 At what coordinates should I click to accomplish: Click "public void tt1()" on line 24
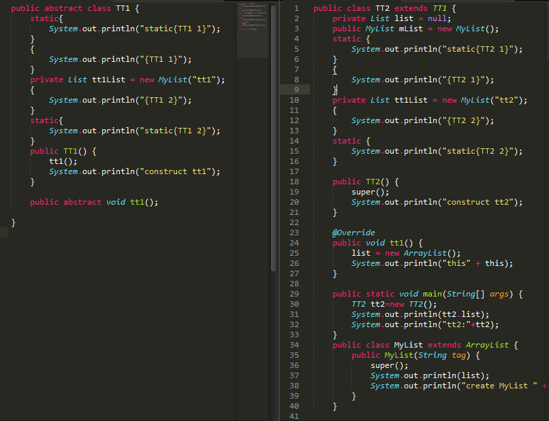(373, 243)
